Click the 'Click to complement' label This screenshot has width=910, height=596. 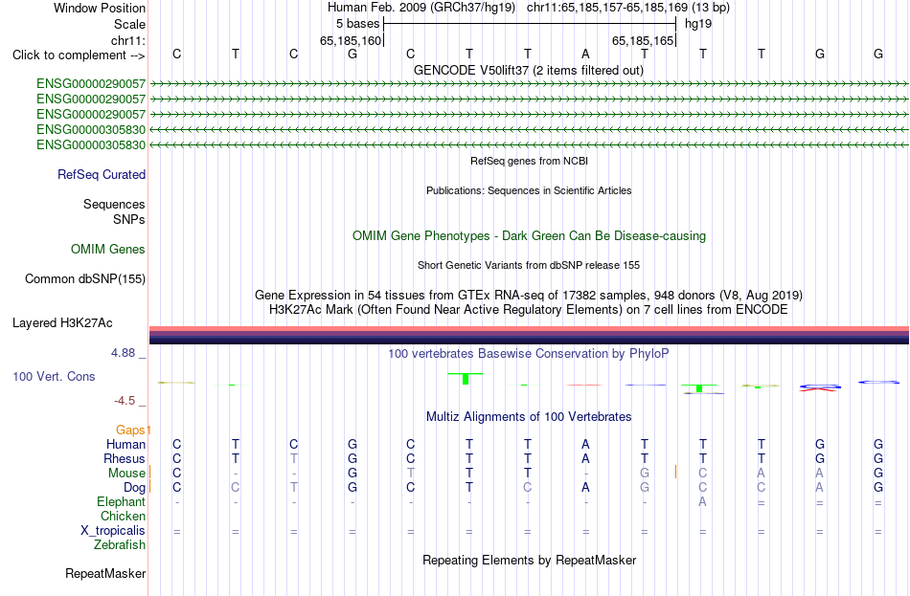point(79,55)
